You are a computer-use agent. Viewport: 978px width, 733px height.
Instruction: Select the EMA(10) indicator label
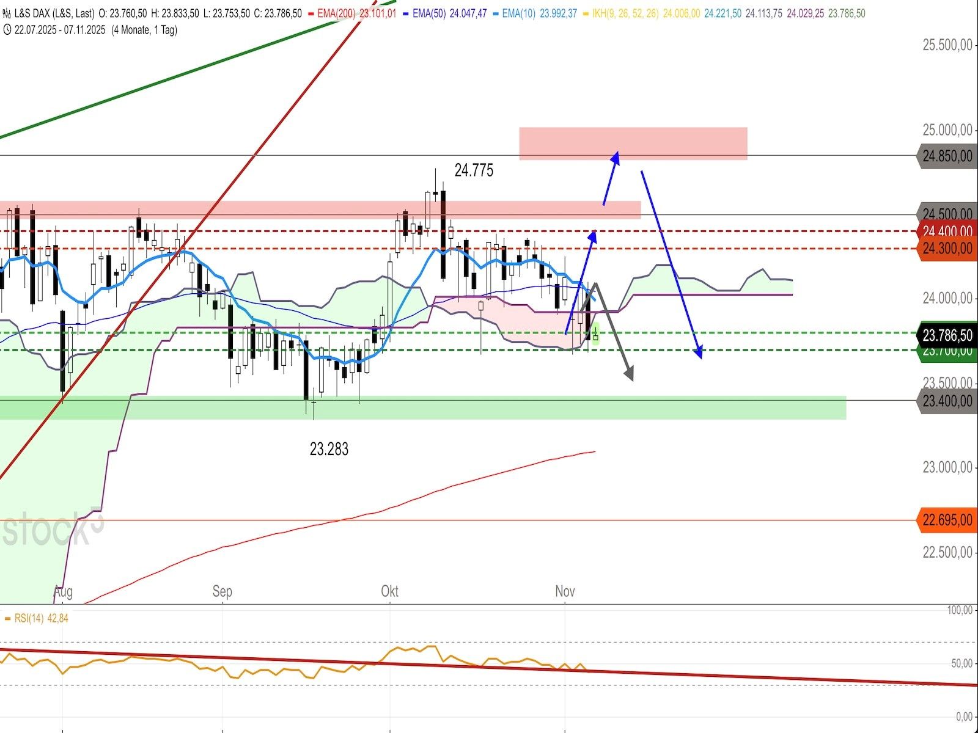click(519, 13)
